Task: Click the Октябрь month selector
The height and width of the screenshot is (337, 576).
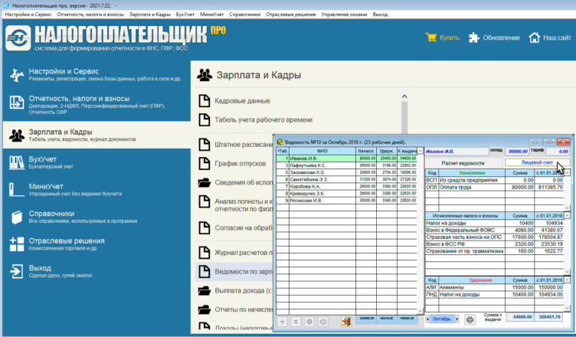Action: (x=442, y=319)
